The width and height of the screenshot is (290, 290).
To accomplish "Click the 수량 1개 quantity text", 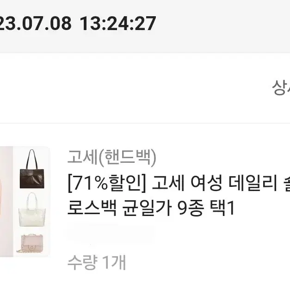I will click(97, 262).
